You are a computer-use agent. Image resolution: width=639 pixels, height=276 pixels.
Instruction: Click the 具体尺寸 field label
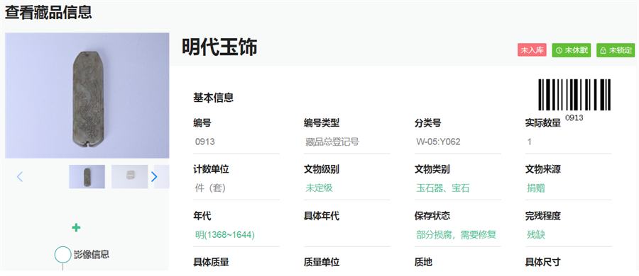click(x=543, y=263)
